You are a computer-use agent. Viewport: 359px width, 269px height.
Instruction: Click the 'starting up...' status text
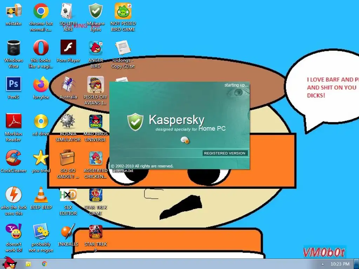[x=236, y=85]
